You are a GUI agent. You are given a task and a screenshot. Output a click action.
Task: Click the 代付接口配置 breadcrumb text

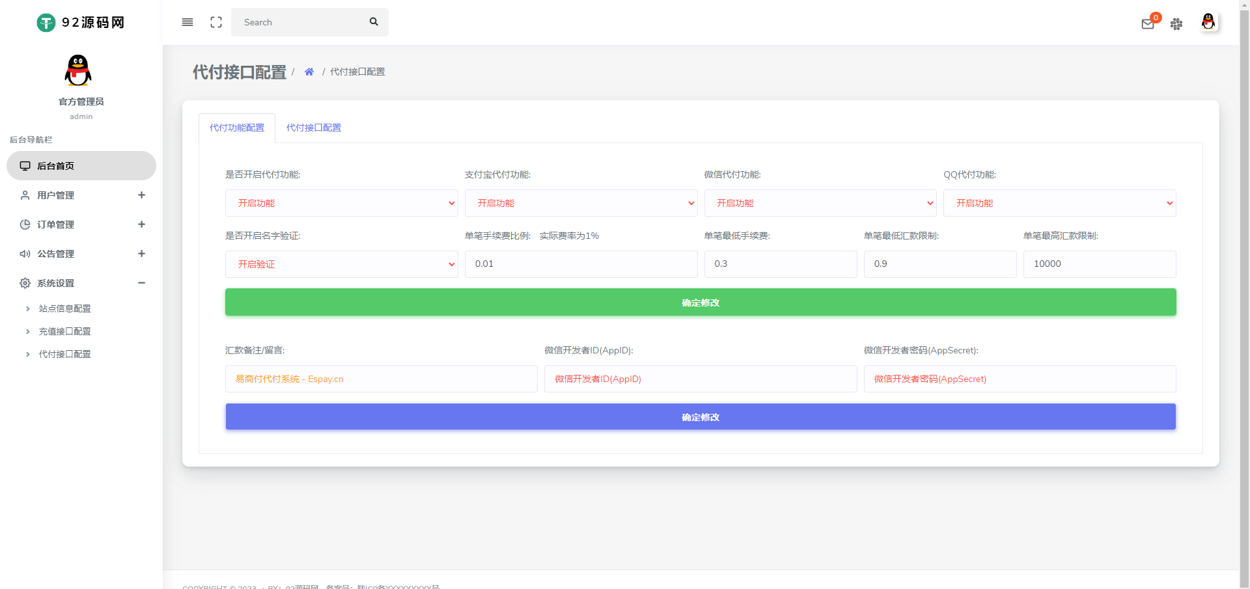tap(357, 72)
